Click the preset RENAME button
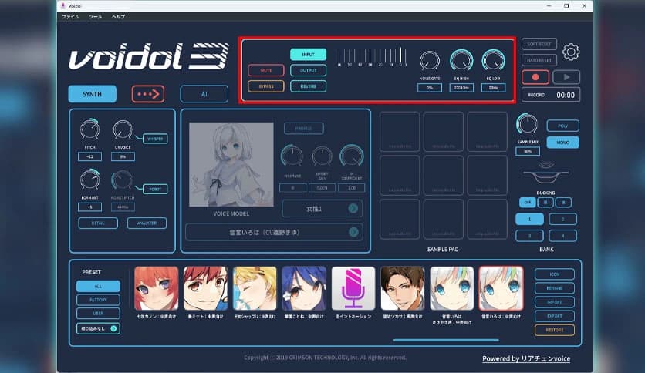The width and height of the screenshot is (645, 373). click(x=555, y=288)
